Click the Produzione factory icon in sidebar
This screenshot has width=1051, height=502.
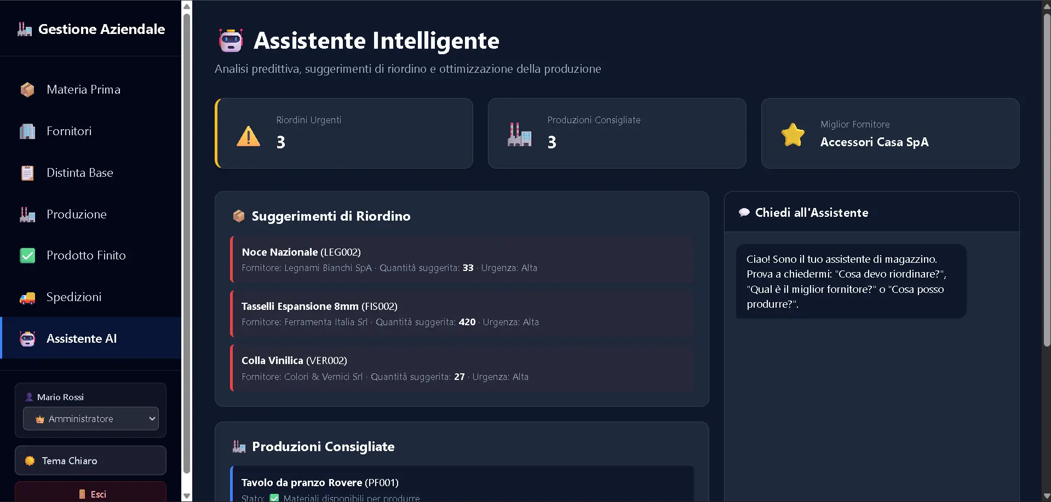click(x=27, y=214)
